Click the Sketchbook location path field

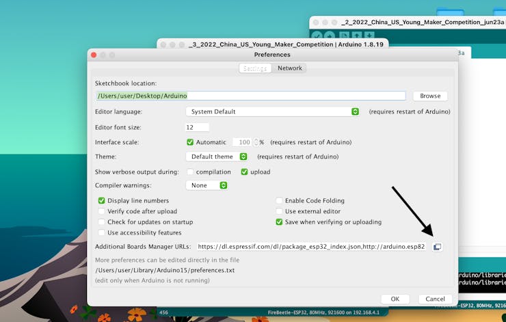pyautogui.click(x=251, y=96)
